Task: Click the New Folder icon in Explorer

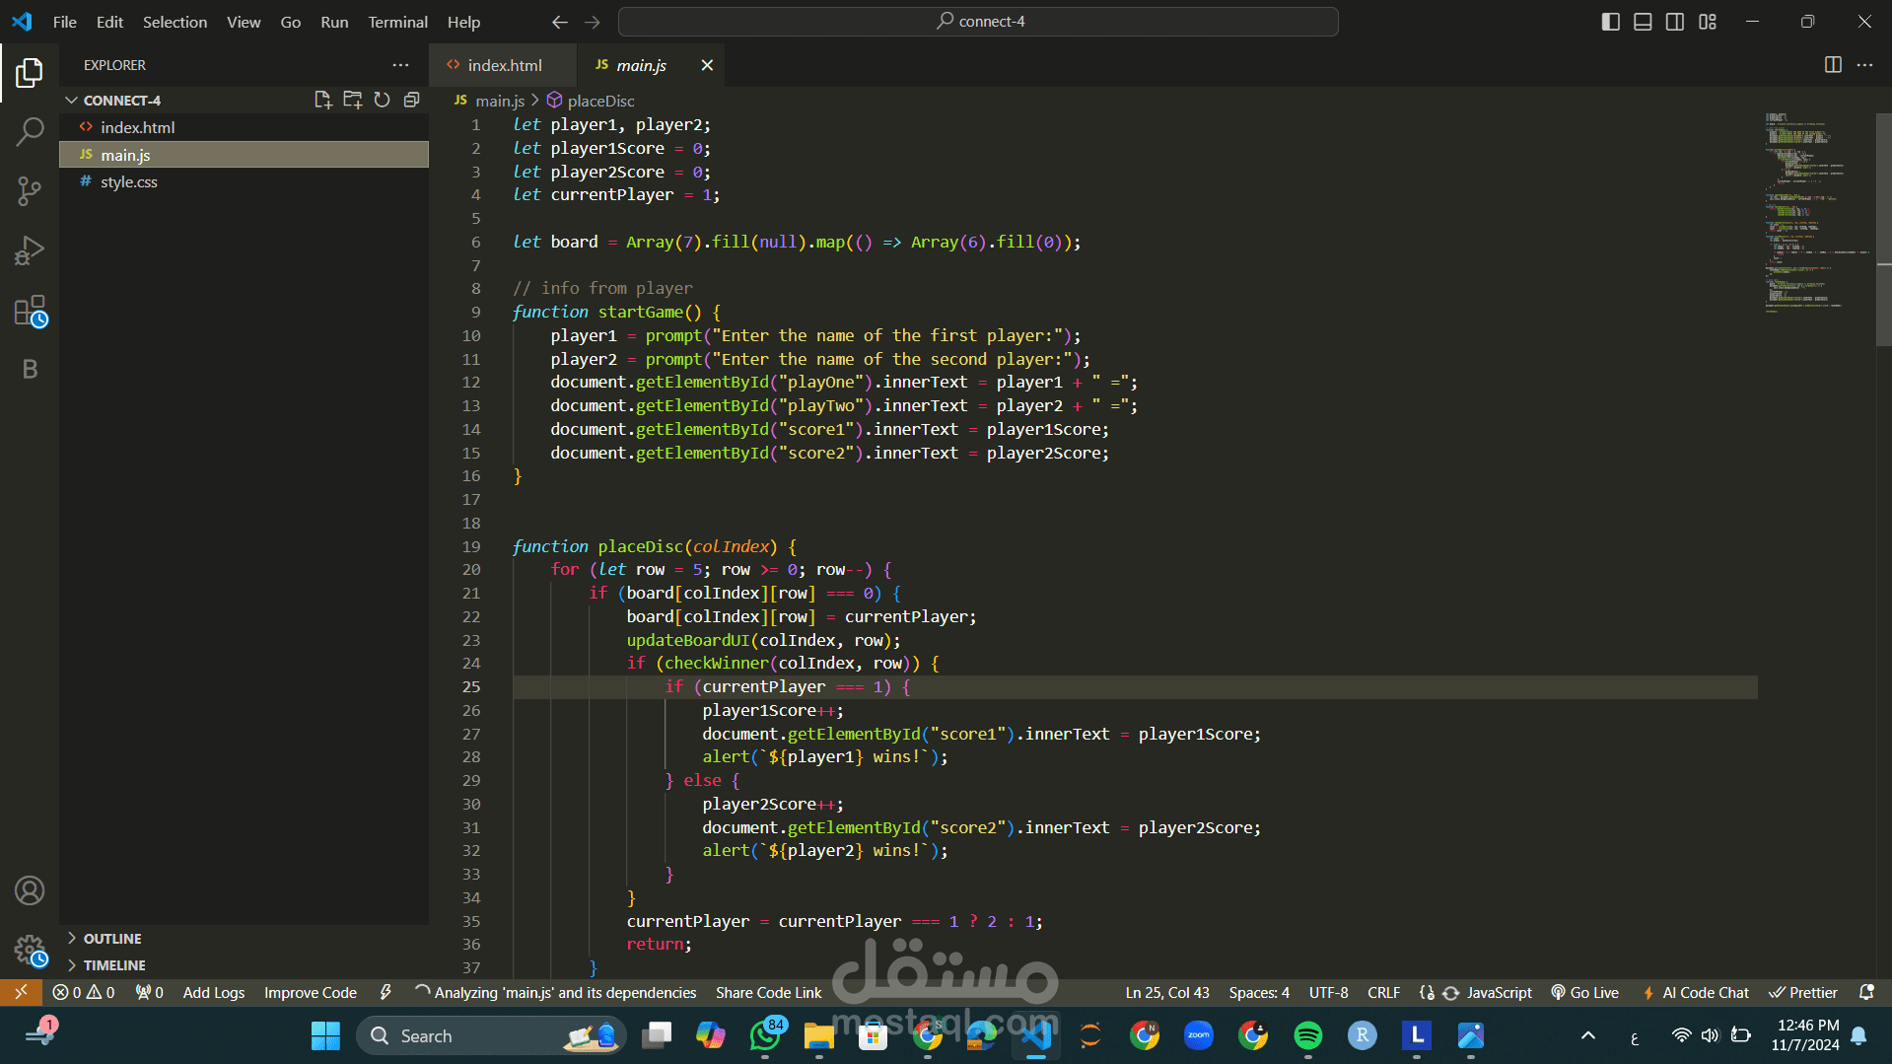Action: tap(352, 100)
